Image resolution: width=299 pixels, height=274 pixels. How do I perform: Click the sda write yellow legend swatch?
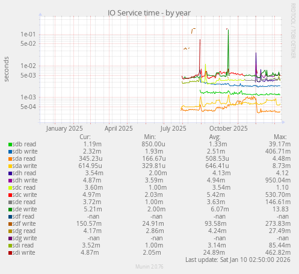coord(10,166)
